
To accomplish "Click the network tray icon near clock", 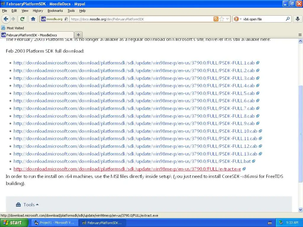I will click(281, 223).
